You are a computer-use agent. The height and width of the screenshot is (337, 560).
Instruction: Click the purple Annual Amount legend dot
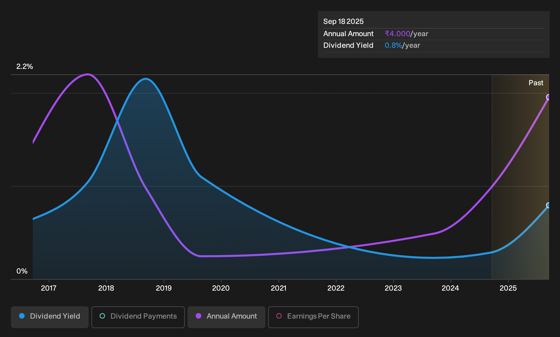point(198,316)
